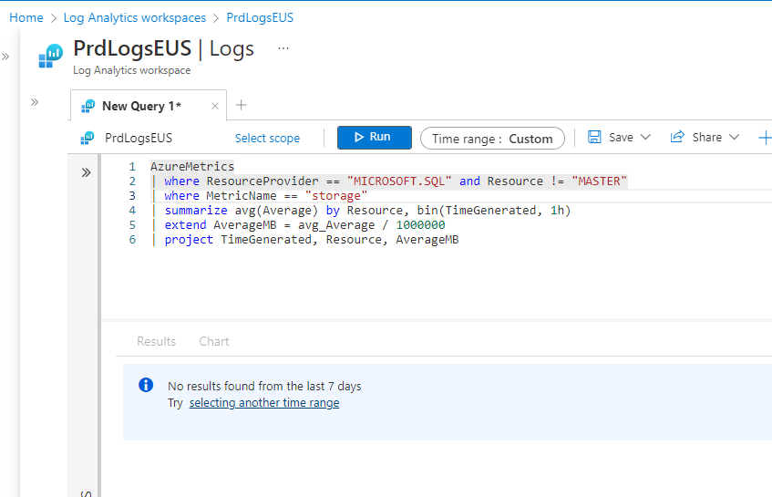Image resolution: width=772 pixels, height=497 pixels.
Task: Click the blue info icon in the message
Action: (146, 385)
